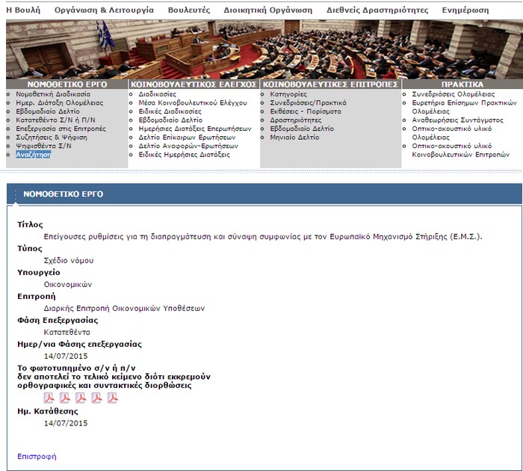Open the fourth PDF document icon
The height and width of the screenshot is (471, 523).
pos(97,397)
